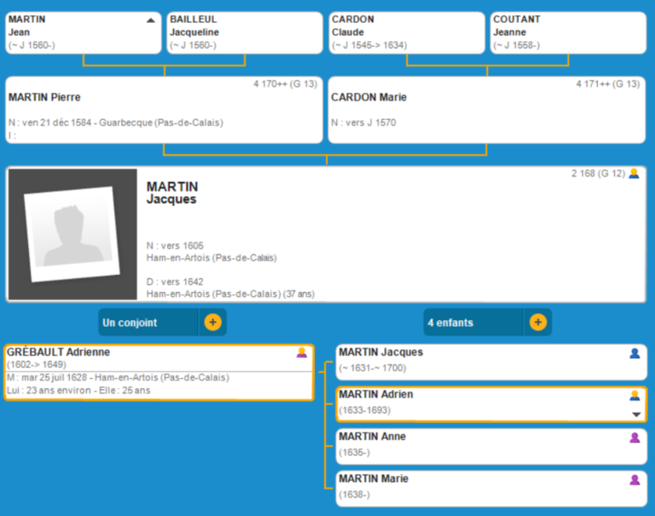
Task: Open mother CARDON Marie's card
Action: pos(486,110)
